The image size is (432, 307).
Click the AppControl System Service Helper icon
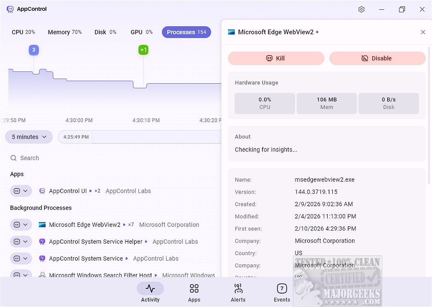click(x=42, y=241)
